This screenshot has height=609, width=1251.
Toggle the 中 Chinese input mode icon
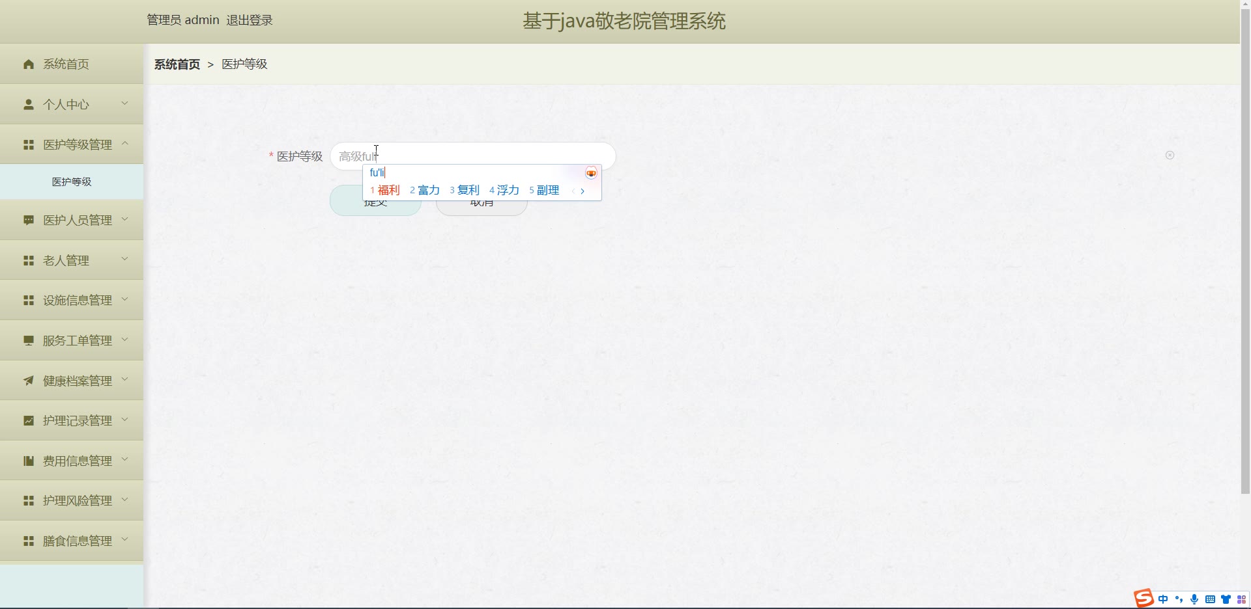click(x=1163, y=599)
